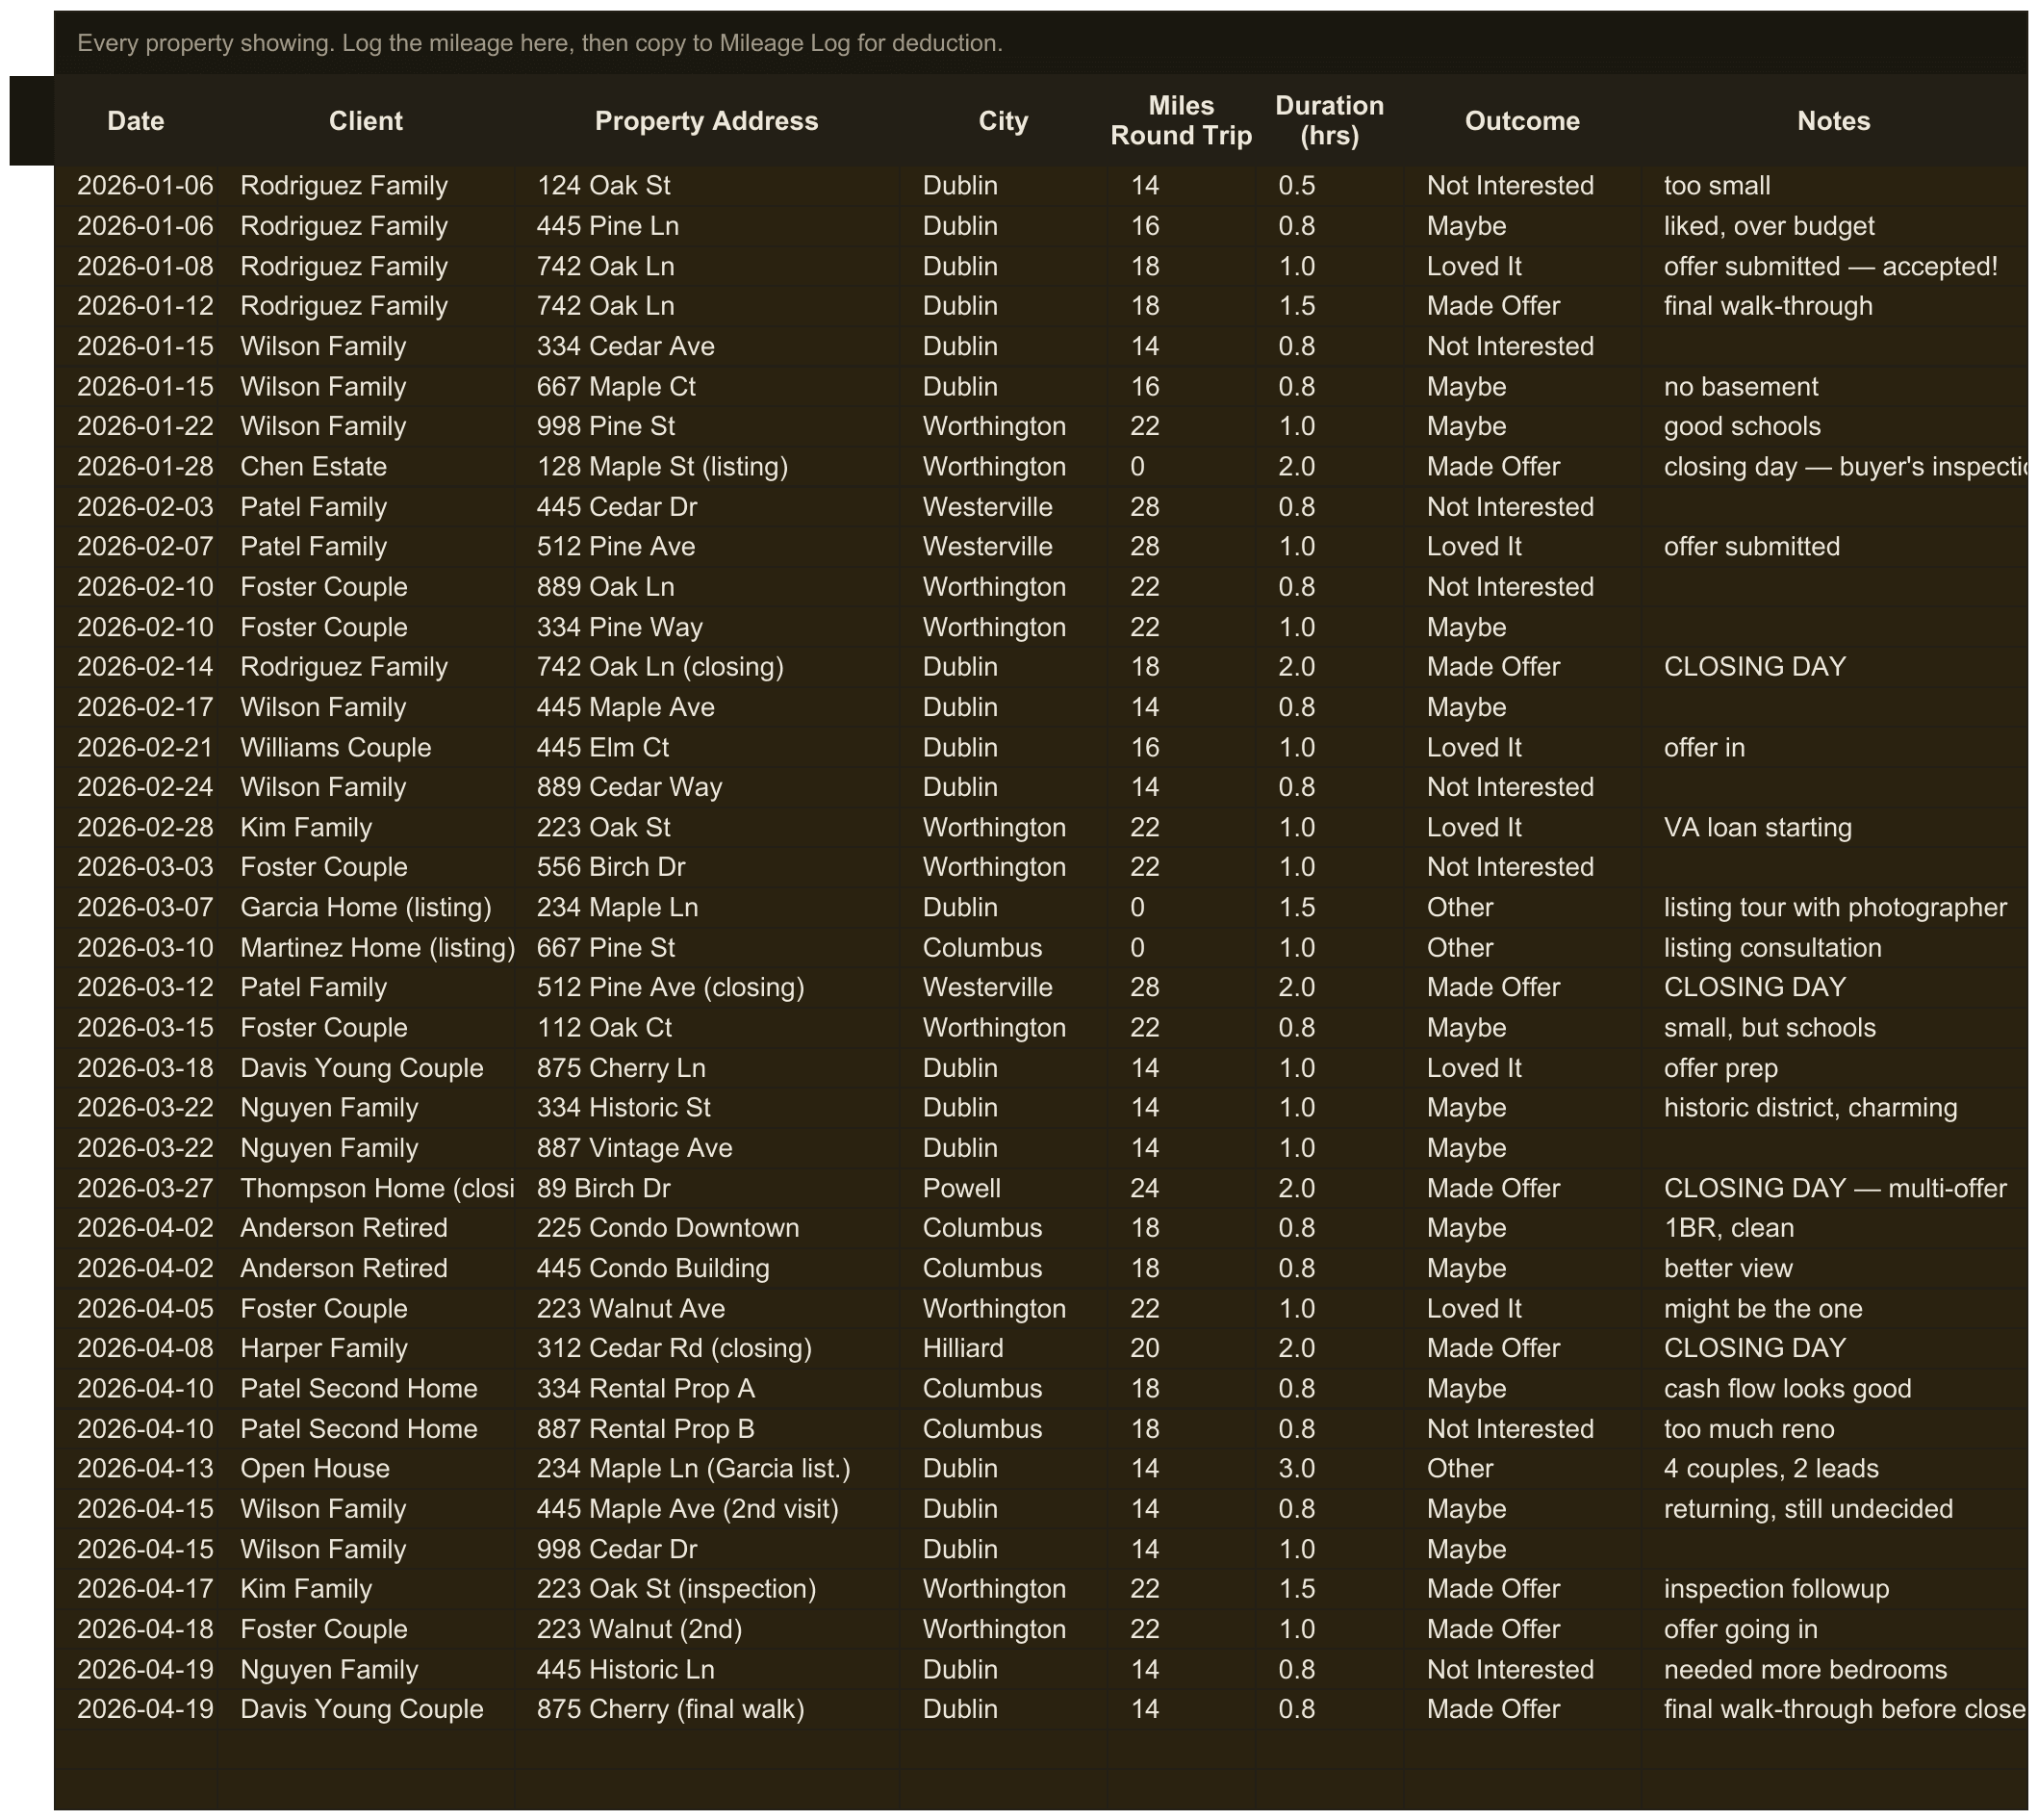The width and height of the screenshot is (2038, 1820).
Task: Select cell '875 Cherry Ln'
Action: click(706, 1068)
